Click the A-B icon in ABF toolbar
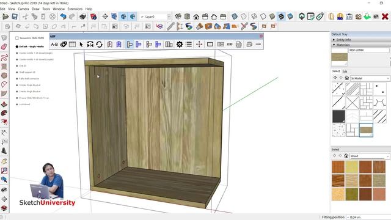The width and height of the screenshot is (391, 220). tap(54, 45)
